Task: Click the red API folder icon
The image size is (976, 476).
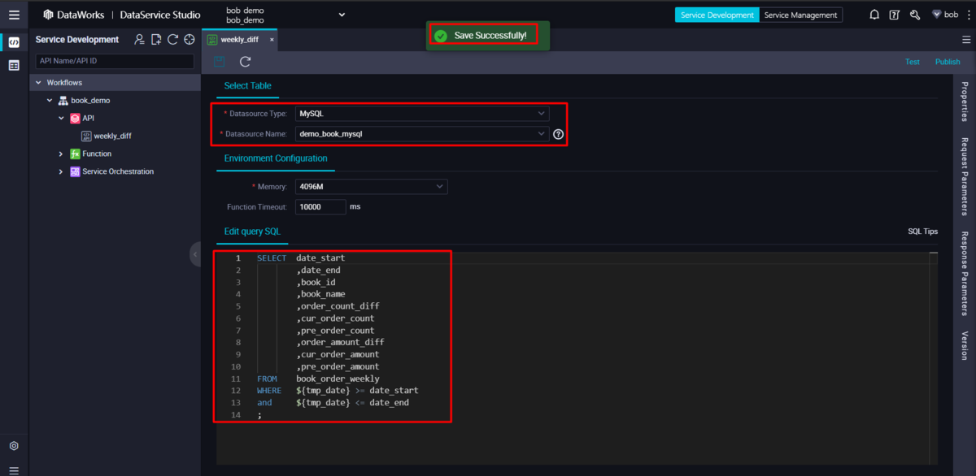Action: [x=75, y=118]
